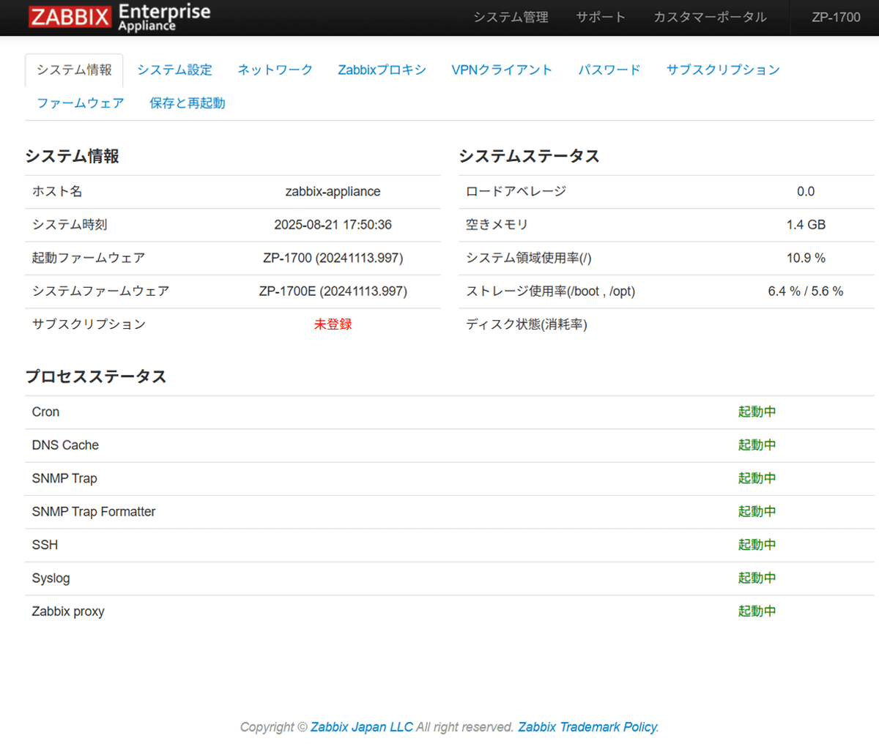
Task: Switch to the Zabbixプロキシ tab
Action: (382, 70)
